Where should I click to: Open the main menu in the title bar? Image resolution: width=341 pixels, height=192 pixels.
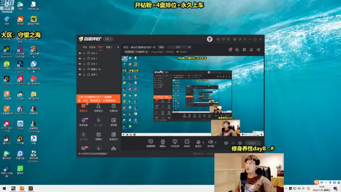(x=245, y=39)
